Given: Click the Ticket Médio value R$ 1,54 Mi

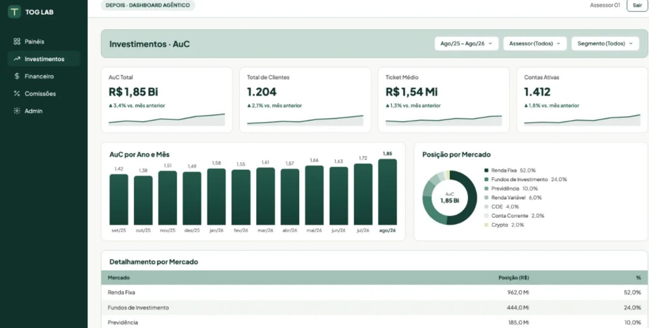Looking at the screenshot, I should pyautogui.click(x=411, y=92).
